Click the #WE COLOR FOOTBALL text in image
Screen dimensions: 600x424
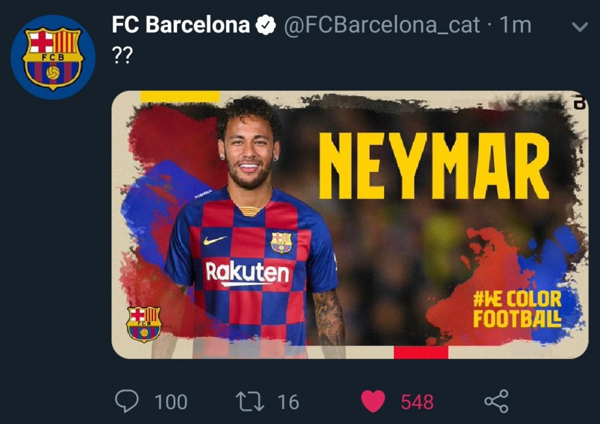click(517, 309)
